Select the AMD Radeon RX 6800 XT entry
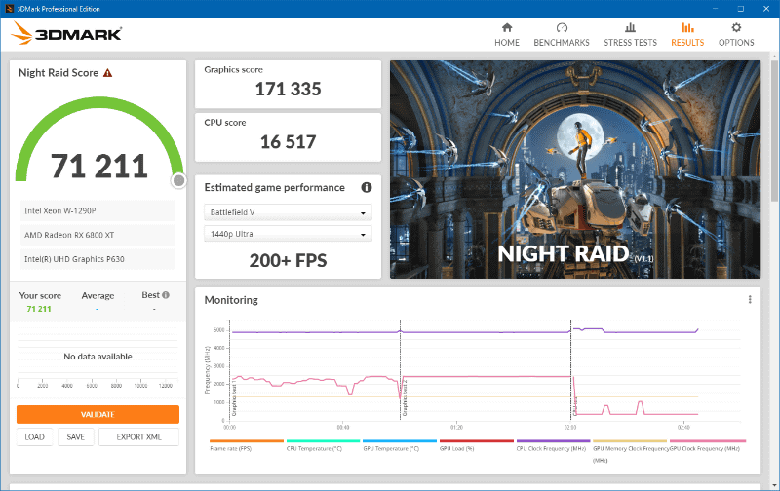 (97, 235)
